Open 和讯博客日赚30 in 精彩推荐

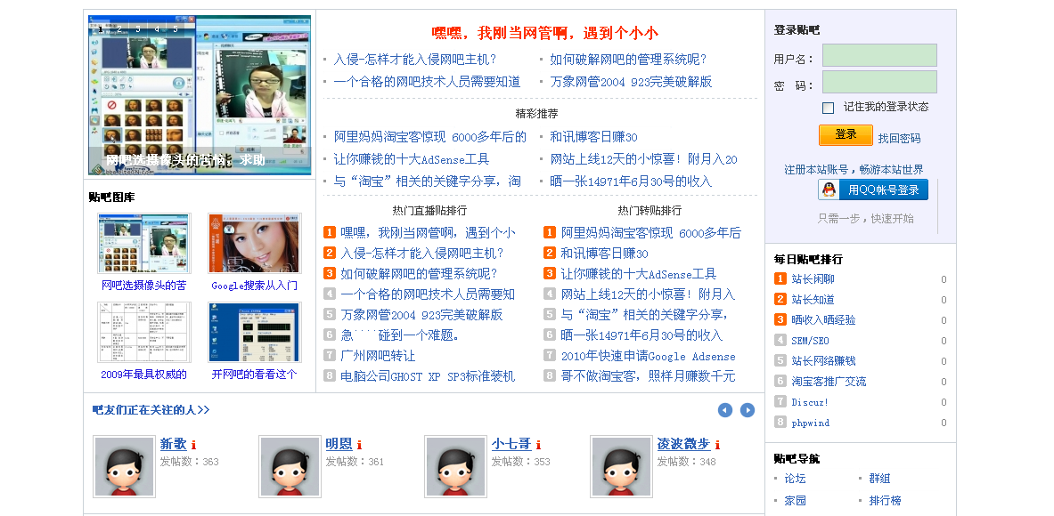pyautogui.click(x=593, y=137)
